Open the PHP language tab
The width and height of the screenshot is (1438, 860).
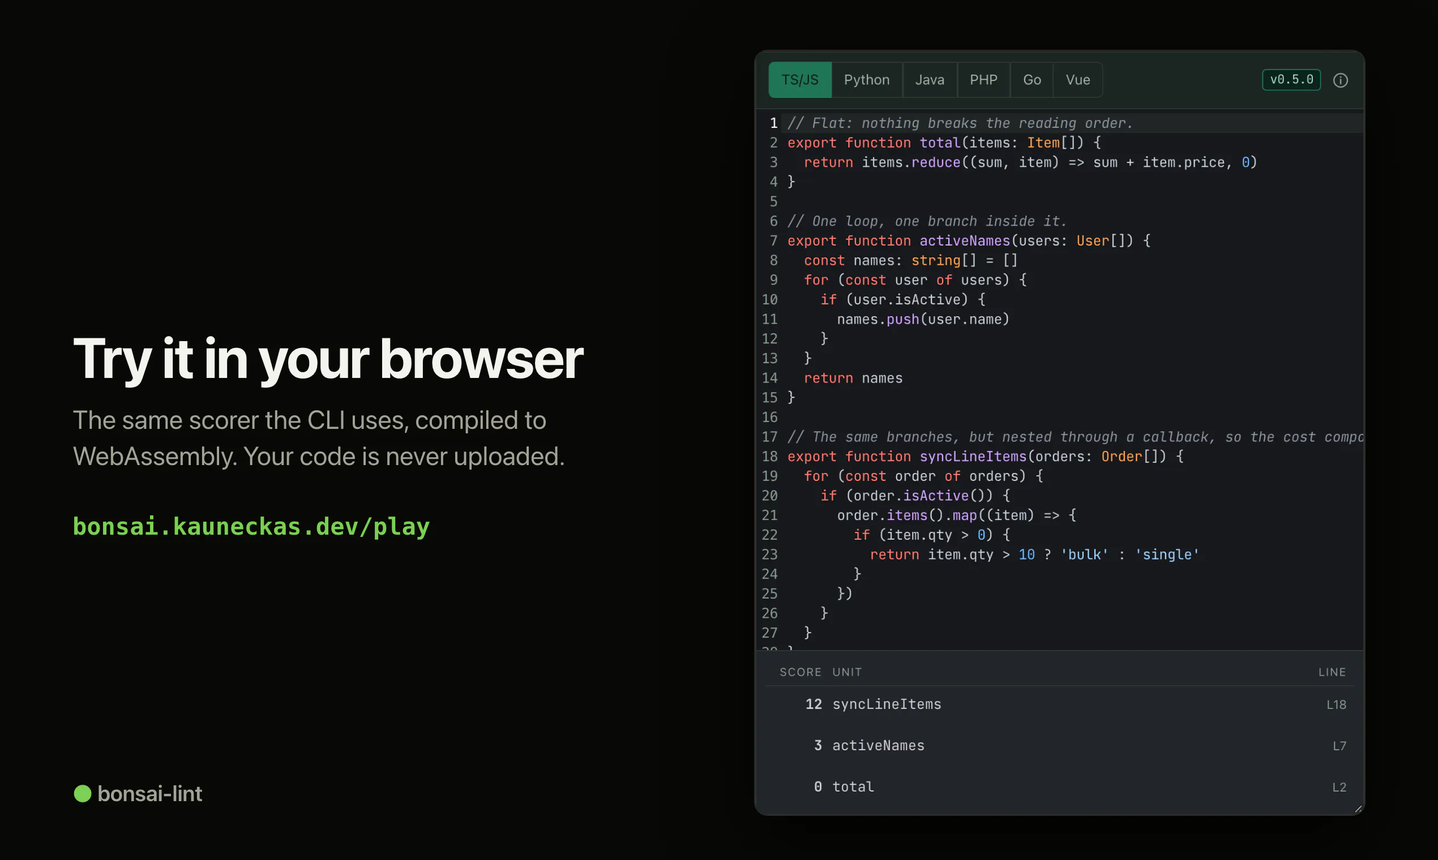click(x=983, y=79)
